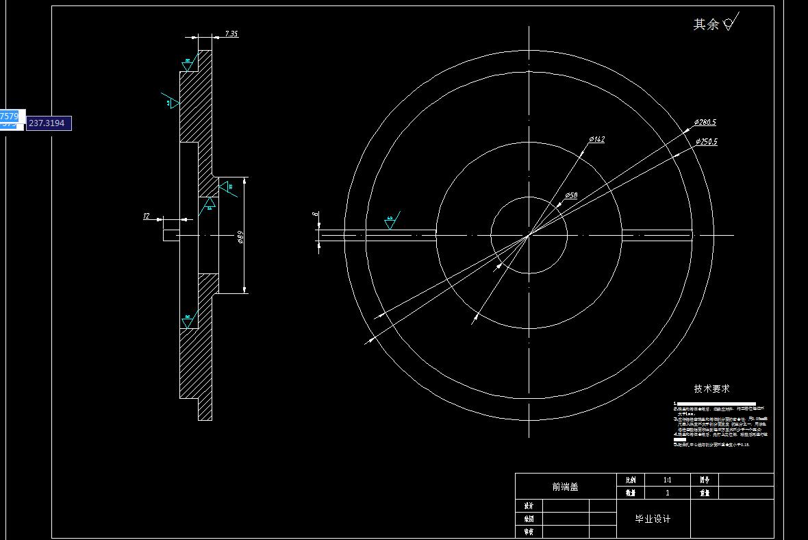
Task: Select the 技术要求 heading text
Action: [711, 389]
